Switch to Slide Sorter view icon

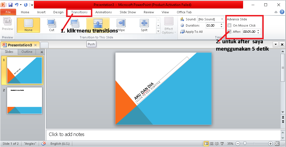pyautogui.click(x=211, y=144)
